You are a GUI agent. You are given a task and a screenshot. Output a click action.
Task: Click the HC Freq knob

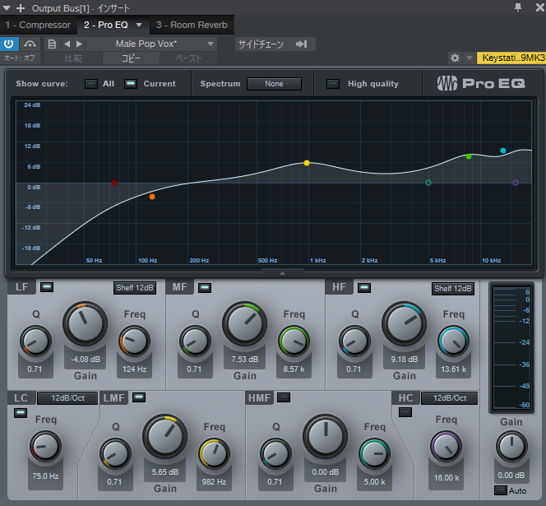click(446, 447)
